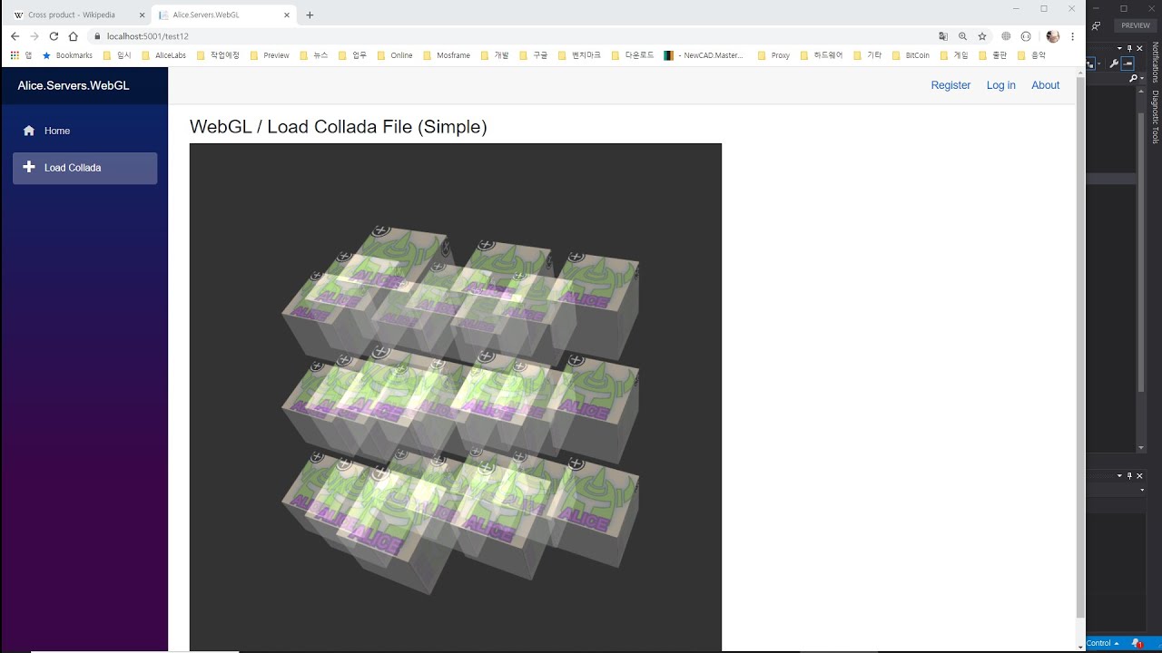This screenshot has height=653, width=1162.
Task: Open the About link
Action: coord(1046,85)
